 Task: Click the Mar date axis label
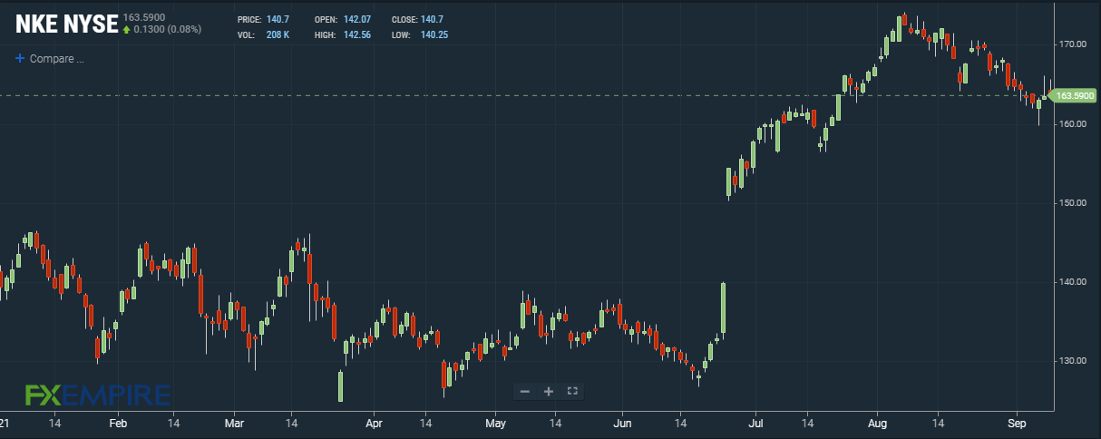pos(234,424)
